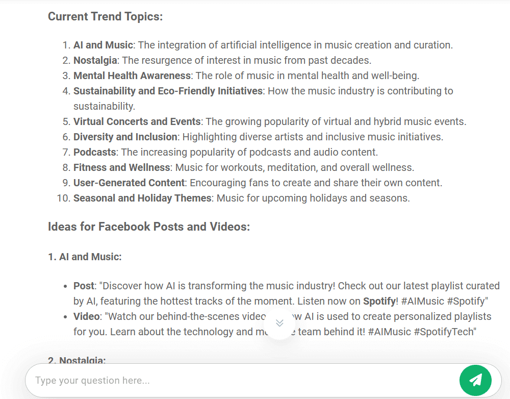Viewport: 510px width, 399px height.
Task: Click the scroll-to-bottom double chevron button
Action: pos(279,323)
